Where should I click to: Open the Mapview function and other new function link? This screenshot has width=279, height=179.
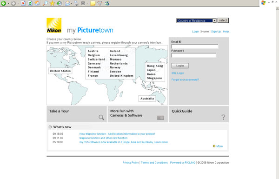103,138
